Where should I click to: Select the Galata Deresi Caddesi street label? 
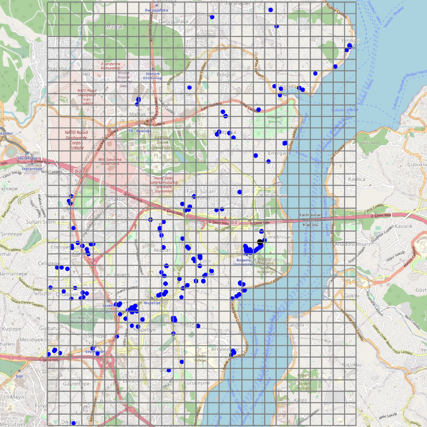(26, 302)
